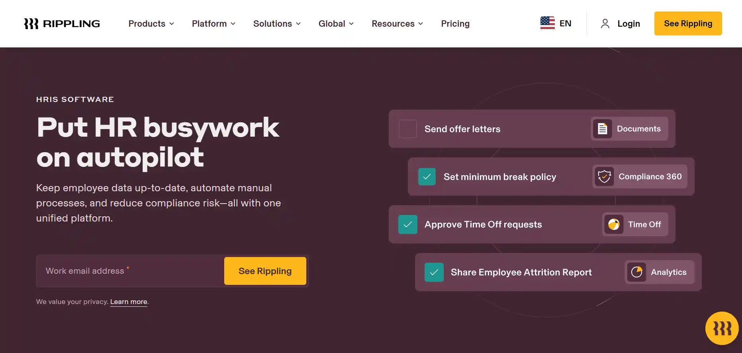Click the user profile icon beside Login
The height and width of the screenshot is (353, 742).
(605, 24)
